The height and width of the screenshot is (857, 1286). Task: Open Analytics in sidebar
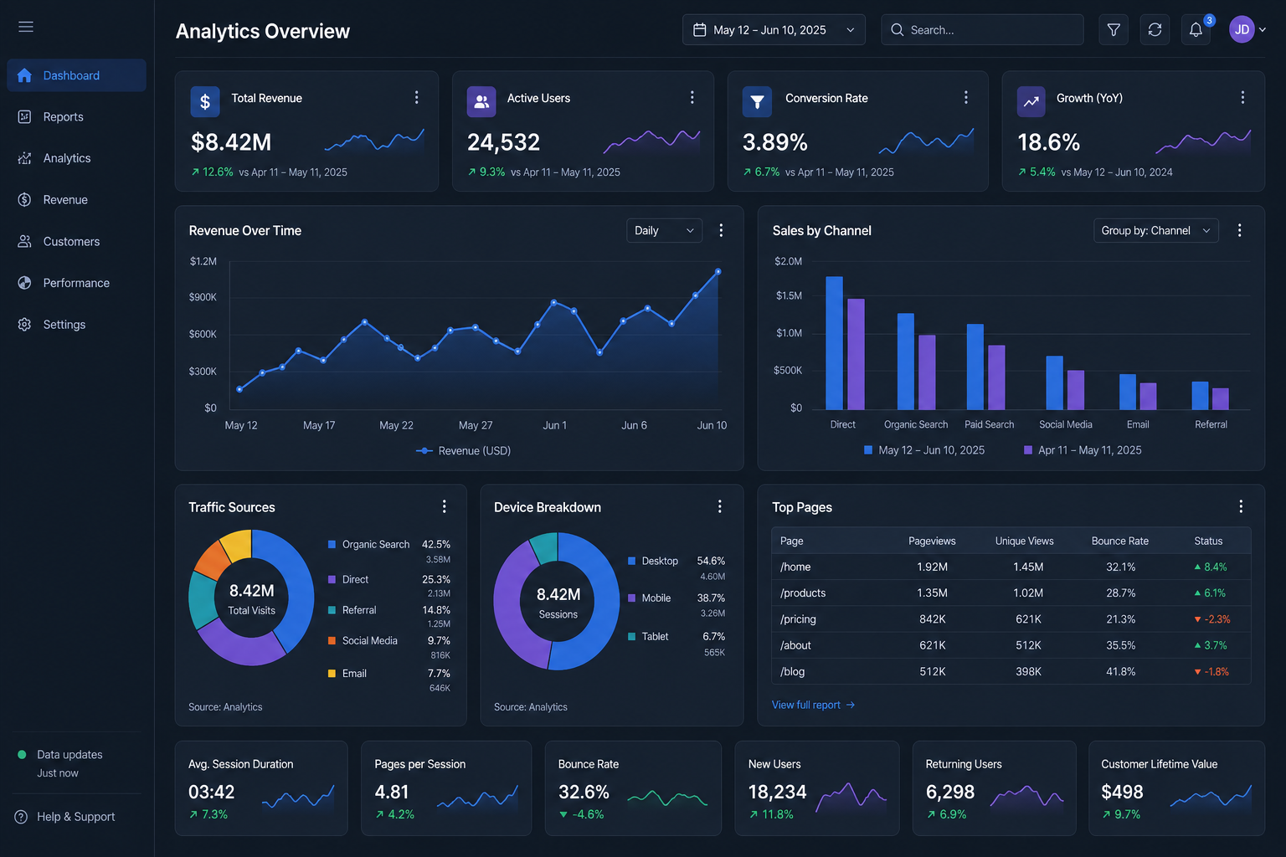point(76,158)
